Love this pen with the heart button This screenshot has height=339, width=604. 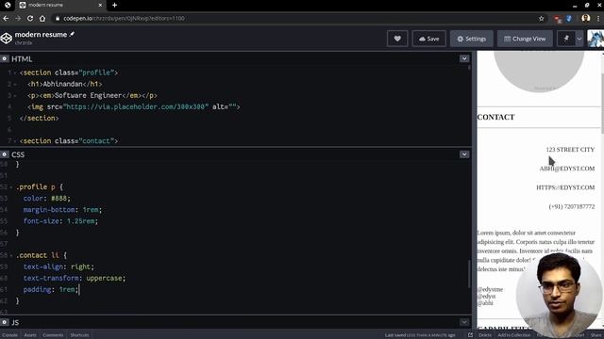[x=397, y=39]
